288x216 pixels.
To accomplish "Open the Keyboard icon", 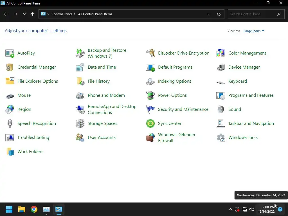I will tap(221, 82).
